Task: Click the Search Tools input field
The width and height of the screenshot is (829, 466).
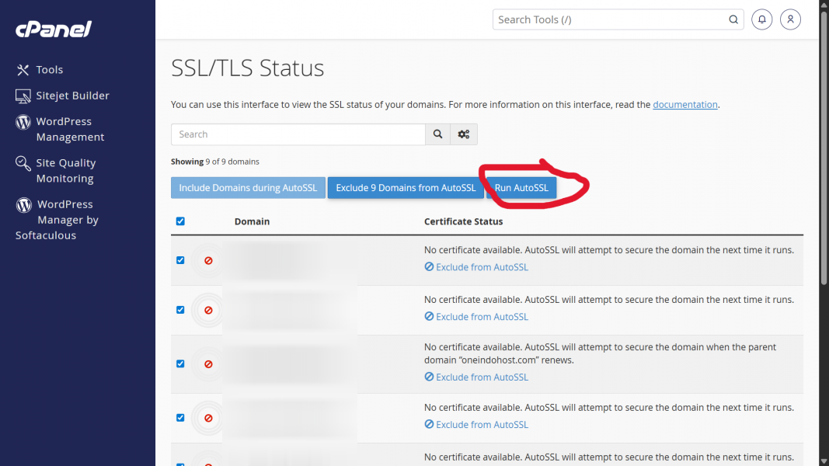Action: click(610, 19)
